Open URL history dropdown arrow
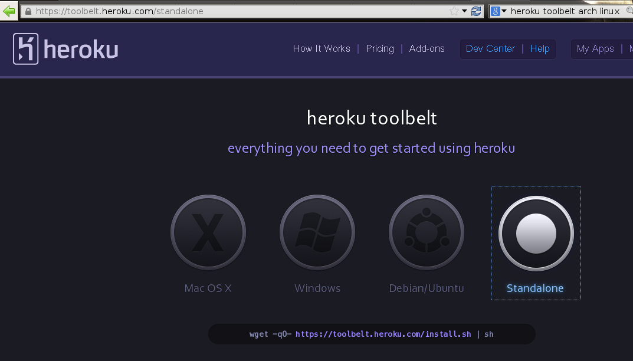The height and width of the screenshot is (361, 633). click(x=464, y=11)
